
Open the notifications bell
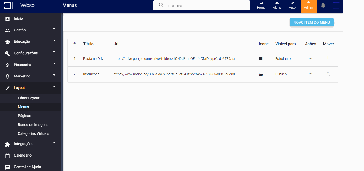click(323, 5)
